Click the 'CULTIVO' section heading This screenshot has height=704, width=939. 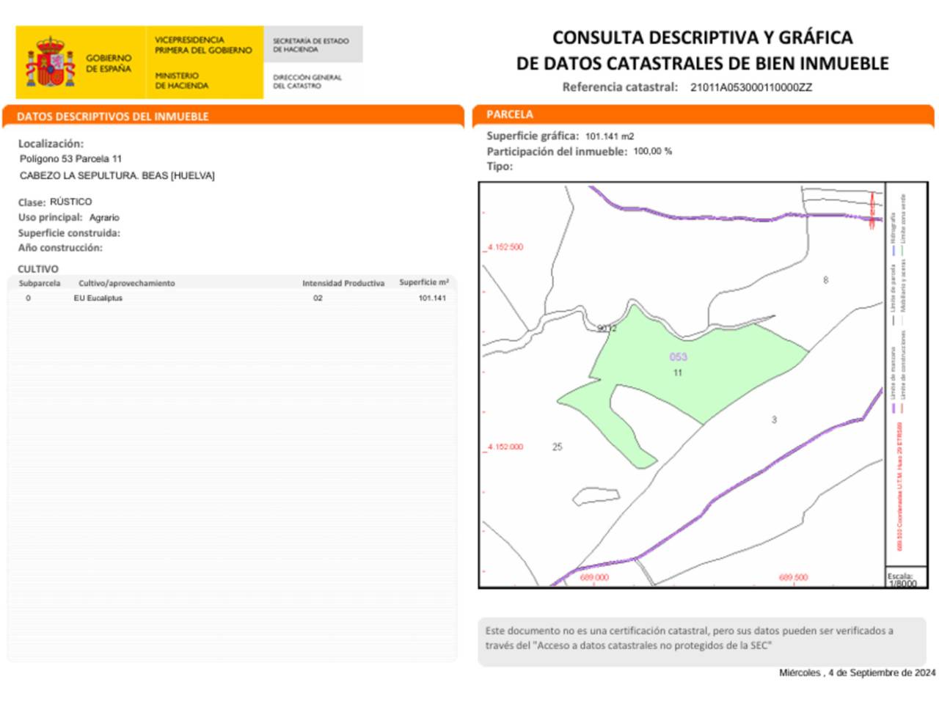click(38, 269)
